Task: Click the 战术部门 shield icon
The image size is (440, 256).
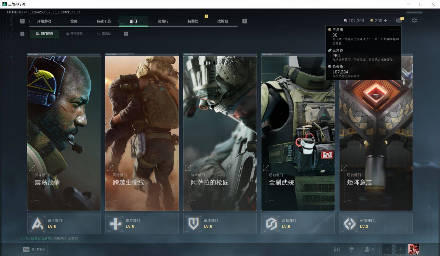Action: (x=193, y=224)
